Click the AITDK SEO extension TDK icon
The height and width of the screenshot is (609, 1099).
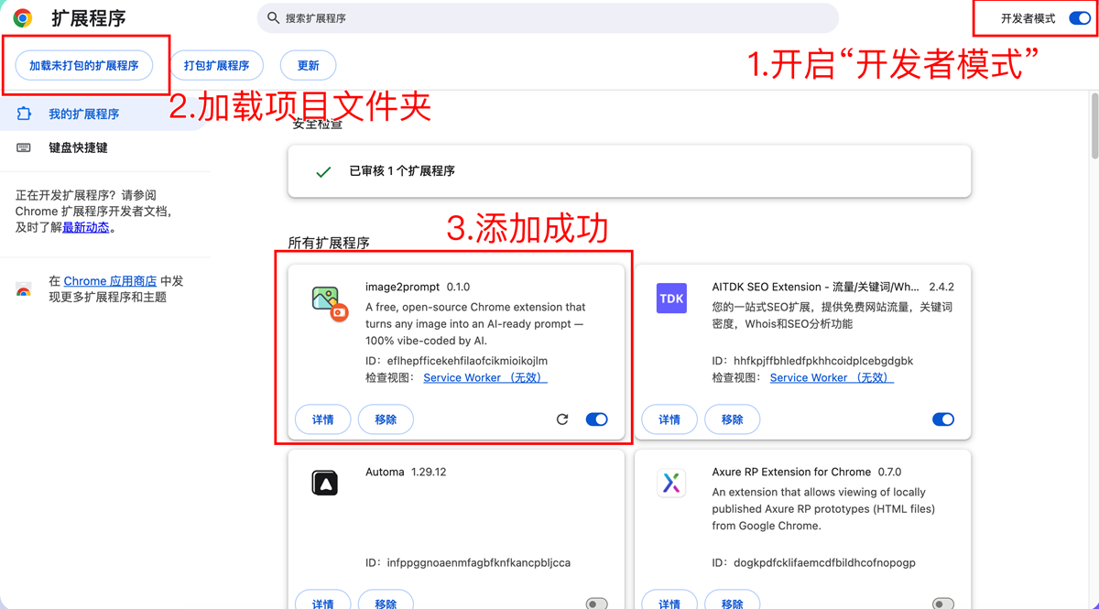pyautogui.click(x=671, y=299)
